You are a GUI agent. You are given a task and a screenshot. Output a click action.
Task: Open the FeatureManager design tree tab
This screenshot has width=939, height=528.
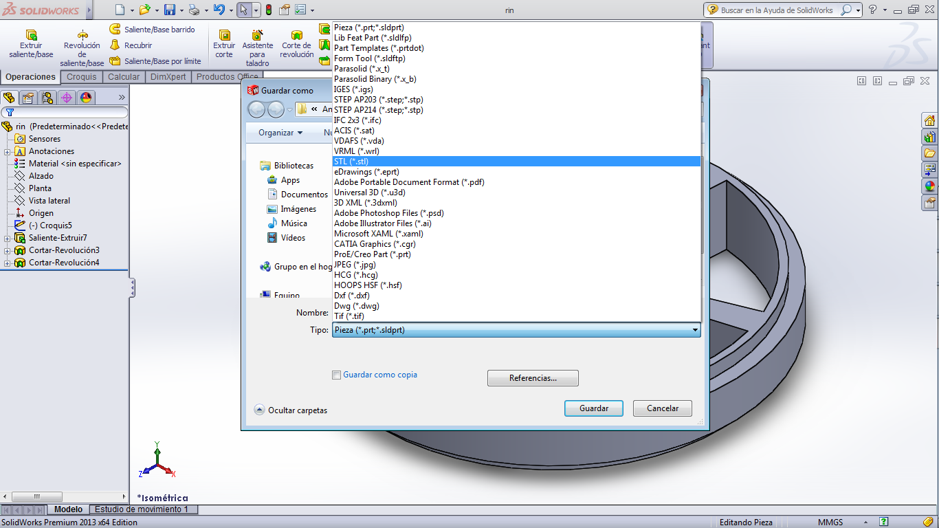pos(9,98)
